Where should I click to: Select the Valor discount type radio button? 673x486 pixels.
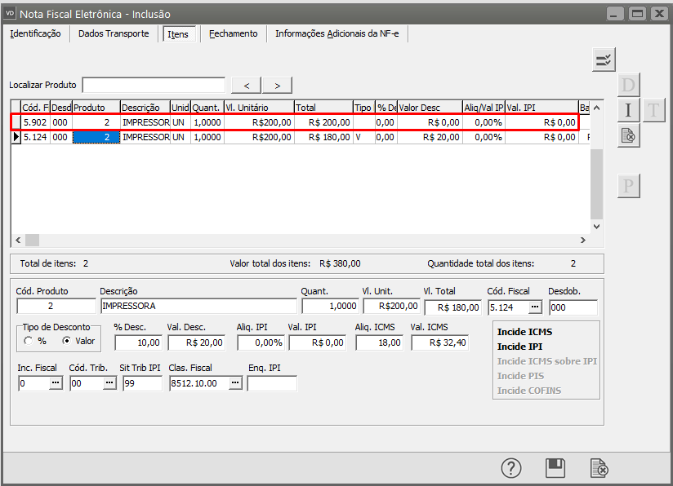(x=67, y=341)
